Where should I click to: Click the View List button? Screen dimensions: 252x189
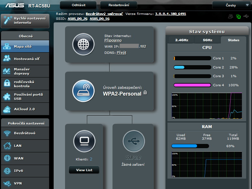coord(84,170)
